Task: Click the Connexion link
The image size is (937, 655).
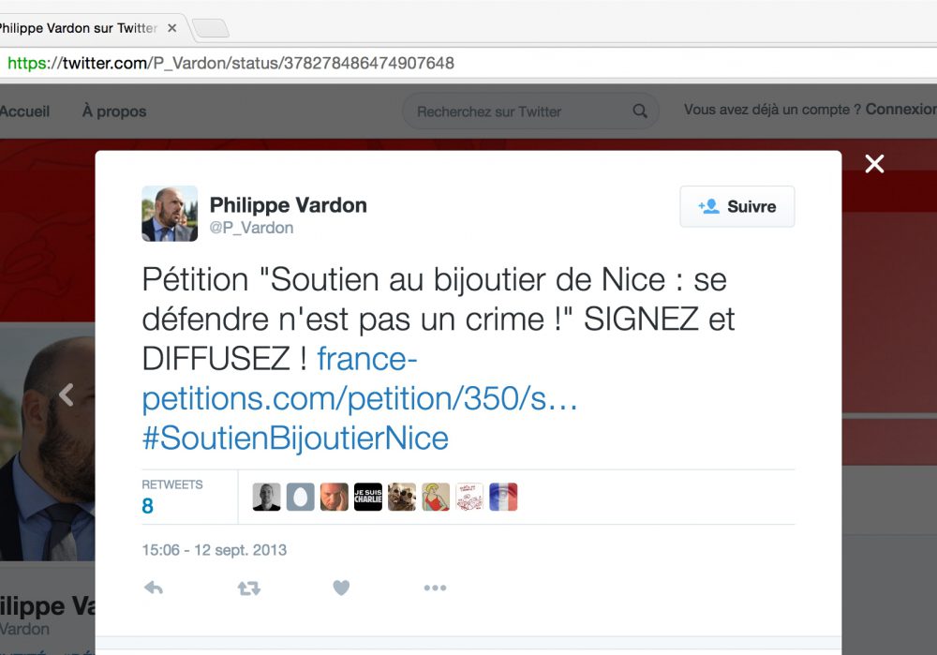Action: tap(900, 110)
